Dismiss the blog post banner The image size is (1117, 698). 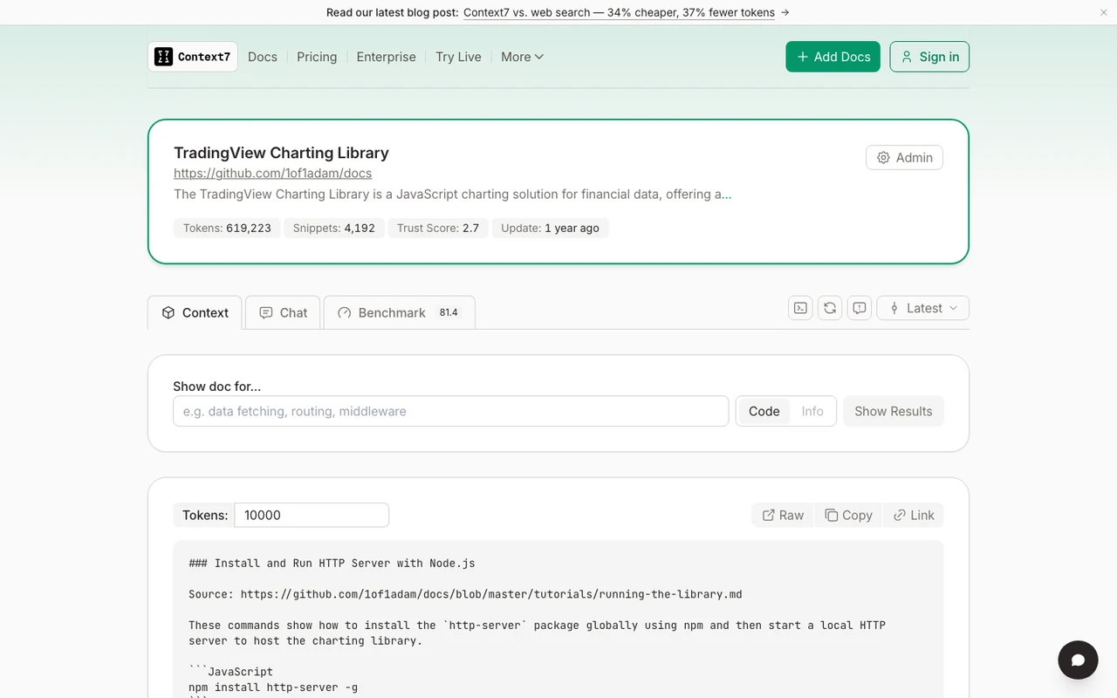(1104, 12)
